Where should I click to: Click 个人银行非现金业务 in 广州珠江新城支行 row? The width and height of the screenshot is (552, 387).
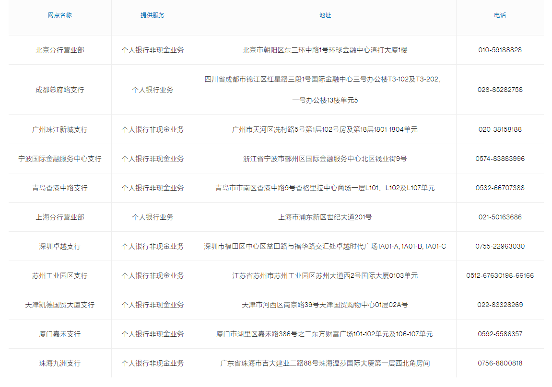[x=153, y=129]
